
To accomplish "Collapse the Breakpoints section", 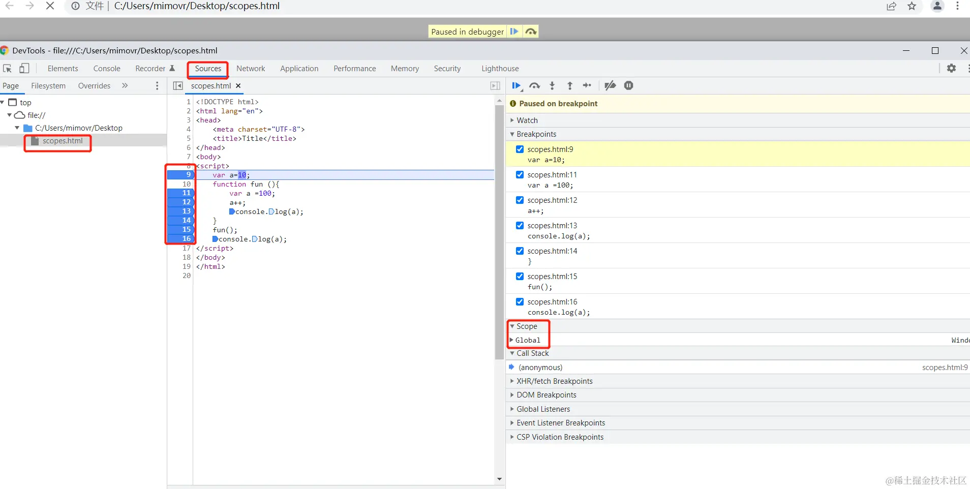I will coord(738,134).
